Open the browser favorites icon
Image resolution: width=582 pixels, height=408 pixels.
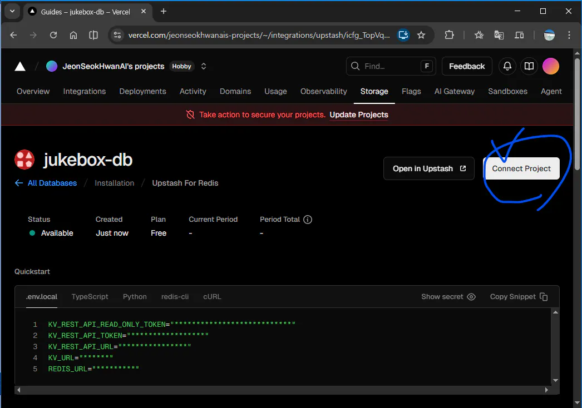[479, 35]
